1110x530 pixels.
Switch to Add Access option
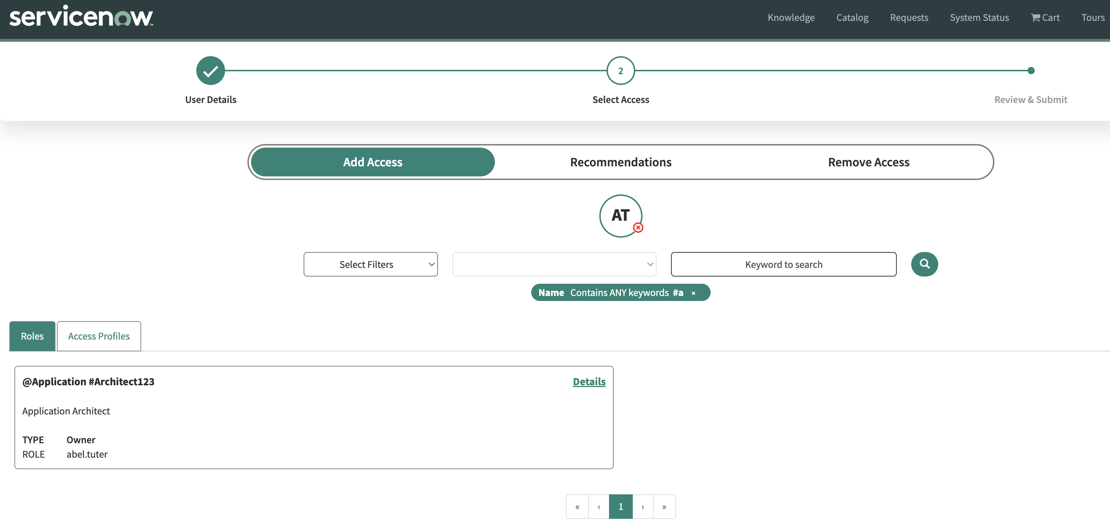click(373, 162)
